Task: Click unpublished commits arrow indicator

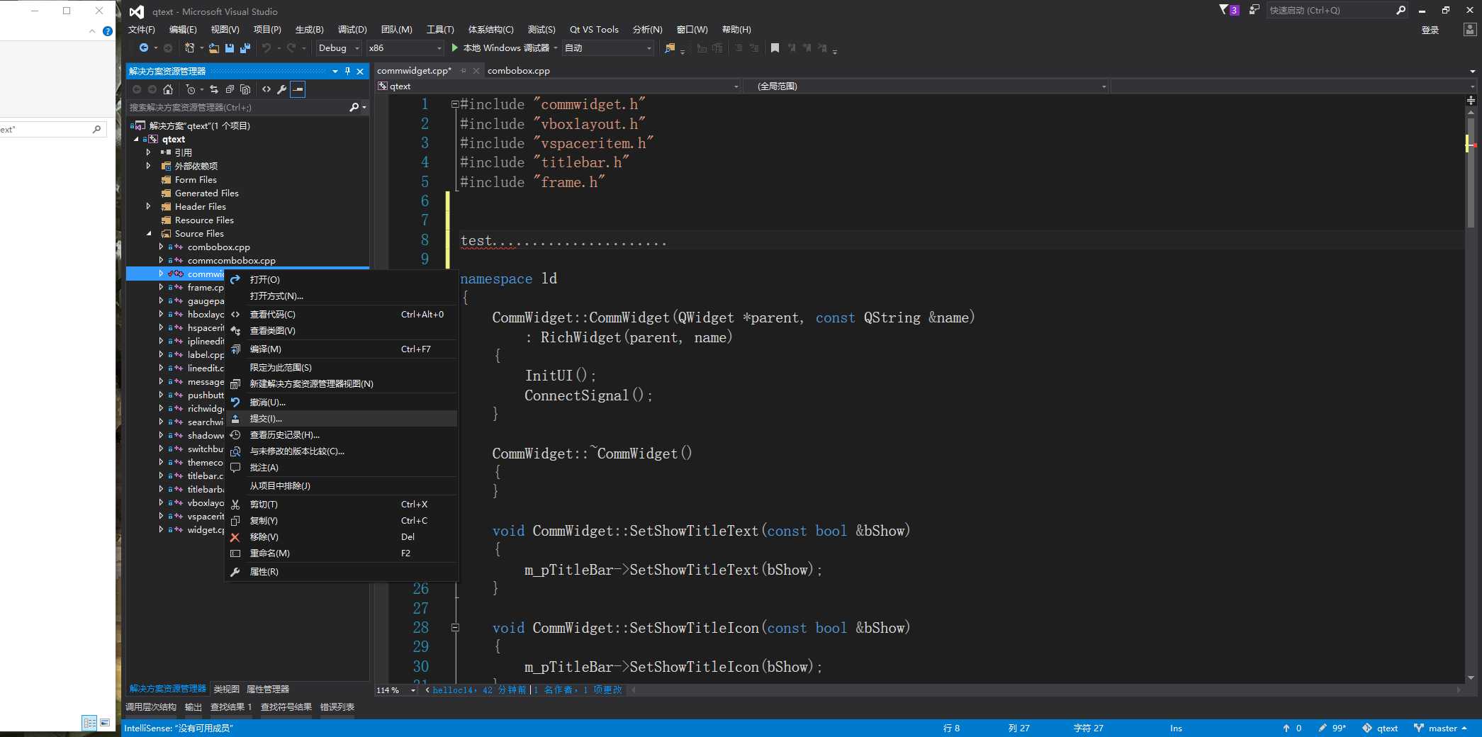Action: tap(1292, 728)
